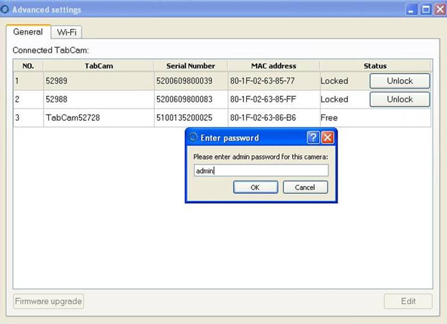
Task: Unlock camera 52988
Action: 400,100
